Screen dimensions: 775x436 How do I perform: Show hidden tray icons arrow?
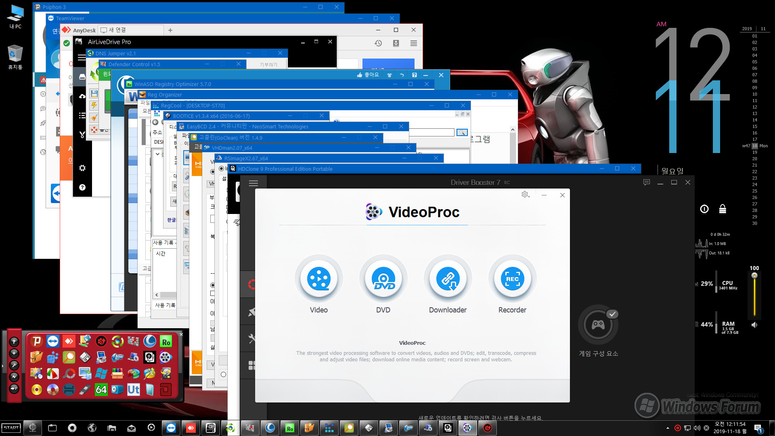point(668,428)
